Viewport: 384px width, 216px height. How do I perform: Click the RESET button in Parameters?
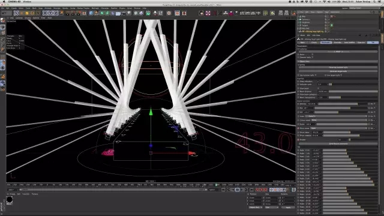point(338,52)
